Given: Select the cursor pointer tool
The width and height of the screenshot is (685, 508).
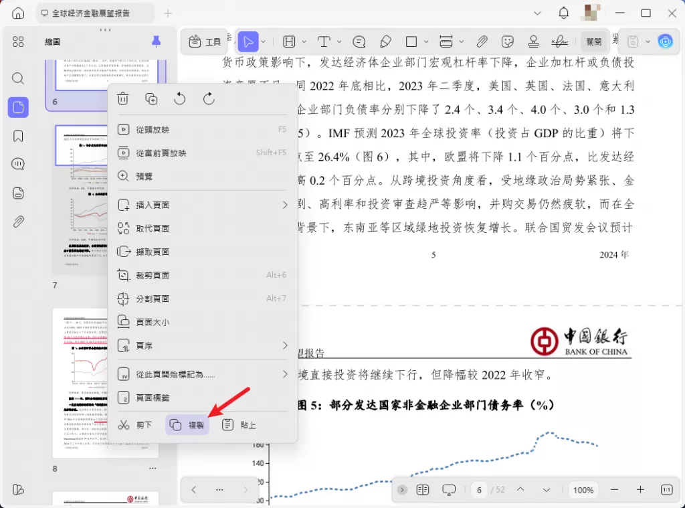Looking at the screenshot, I should coord(248,41).
